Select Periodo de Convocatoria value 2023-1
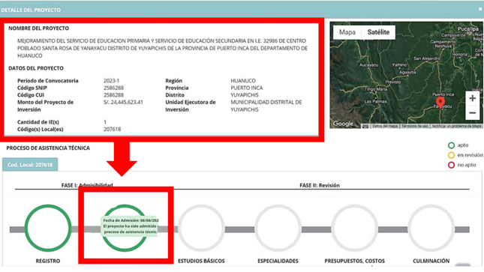Viewport: 484px width, 272px height. pyautogui.click(x=111, y=80)
